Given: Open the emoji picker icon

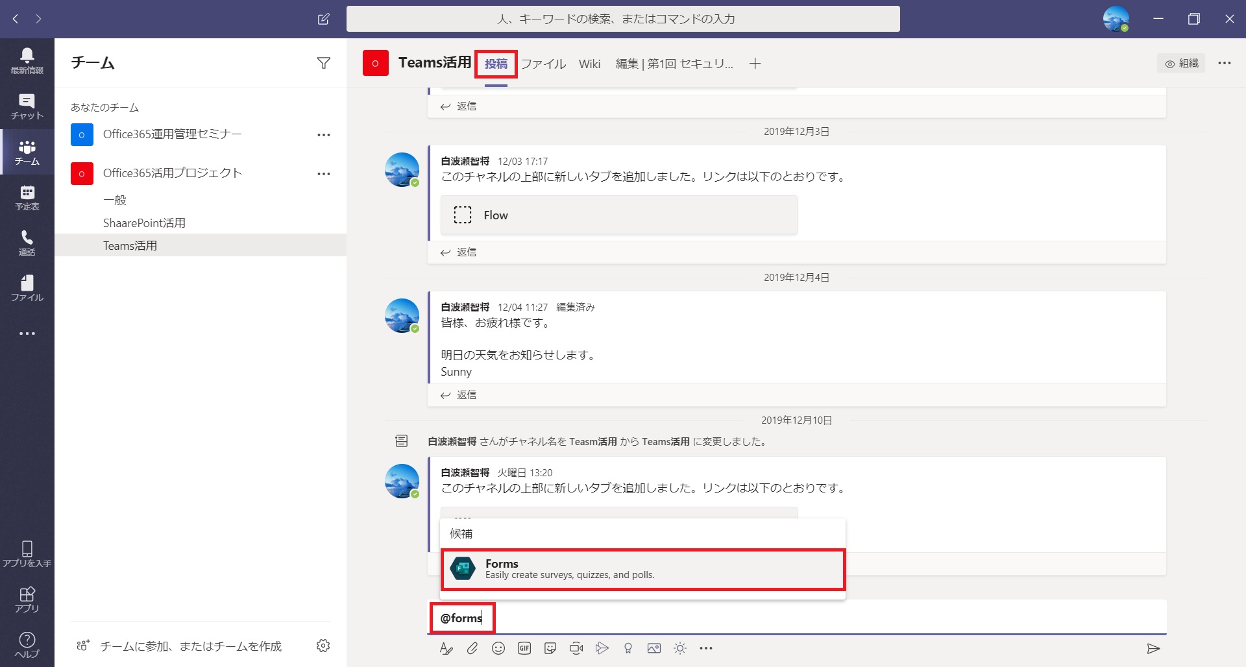Looking at the screenshot, I should (x=498, y=648).
